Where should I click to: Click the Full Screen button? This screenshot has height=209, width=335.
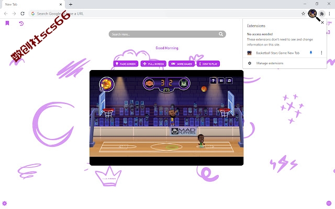click(153, 64)
